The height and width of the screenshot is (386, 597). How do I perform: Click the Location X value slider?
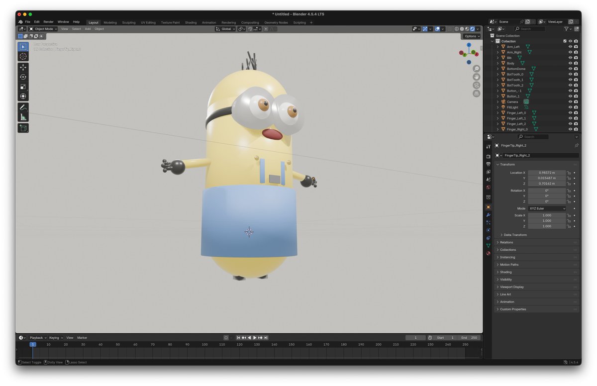547,173
